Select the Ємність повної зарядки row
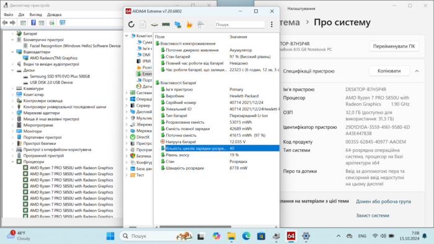The height and width of the screenshot is (244, 434). (x=217, y=129)
